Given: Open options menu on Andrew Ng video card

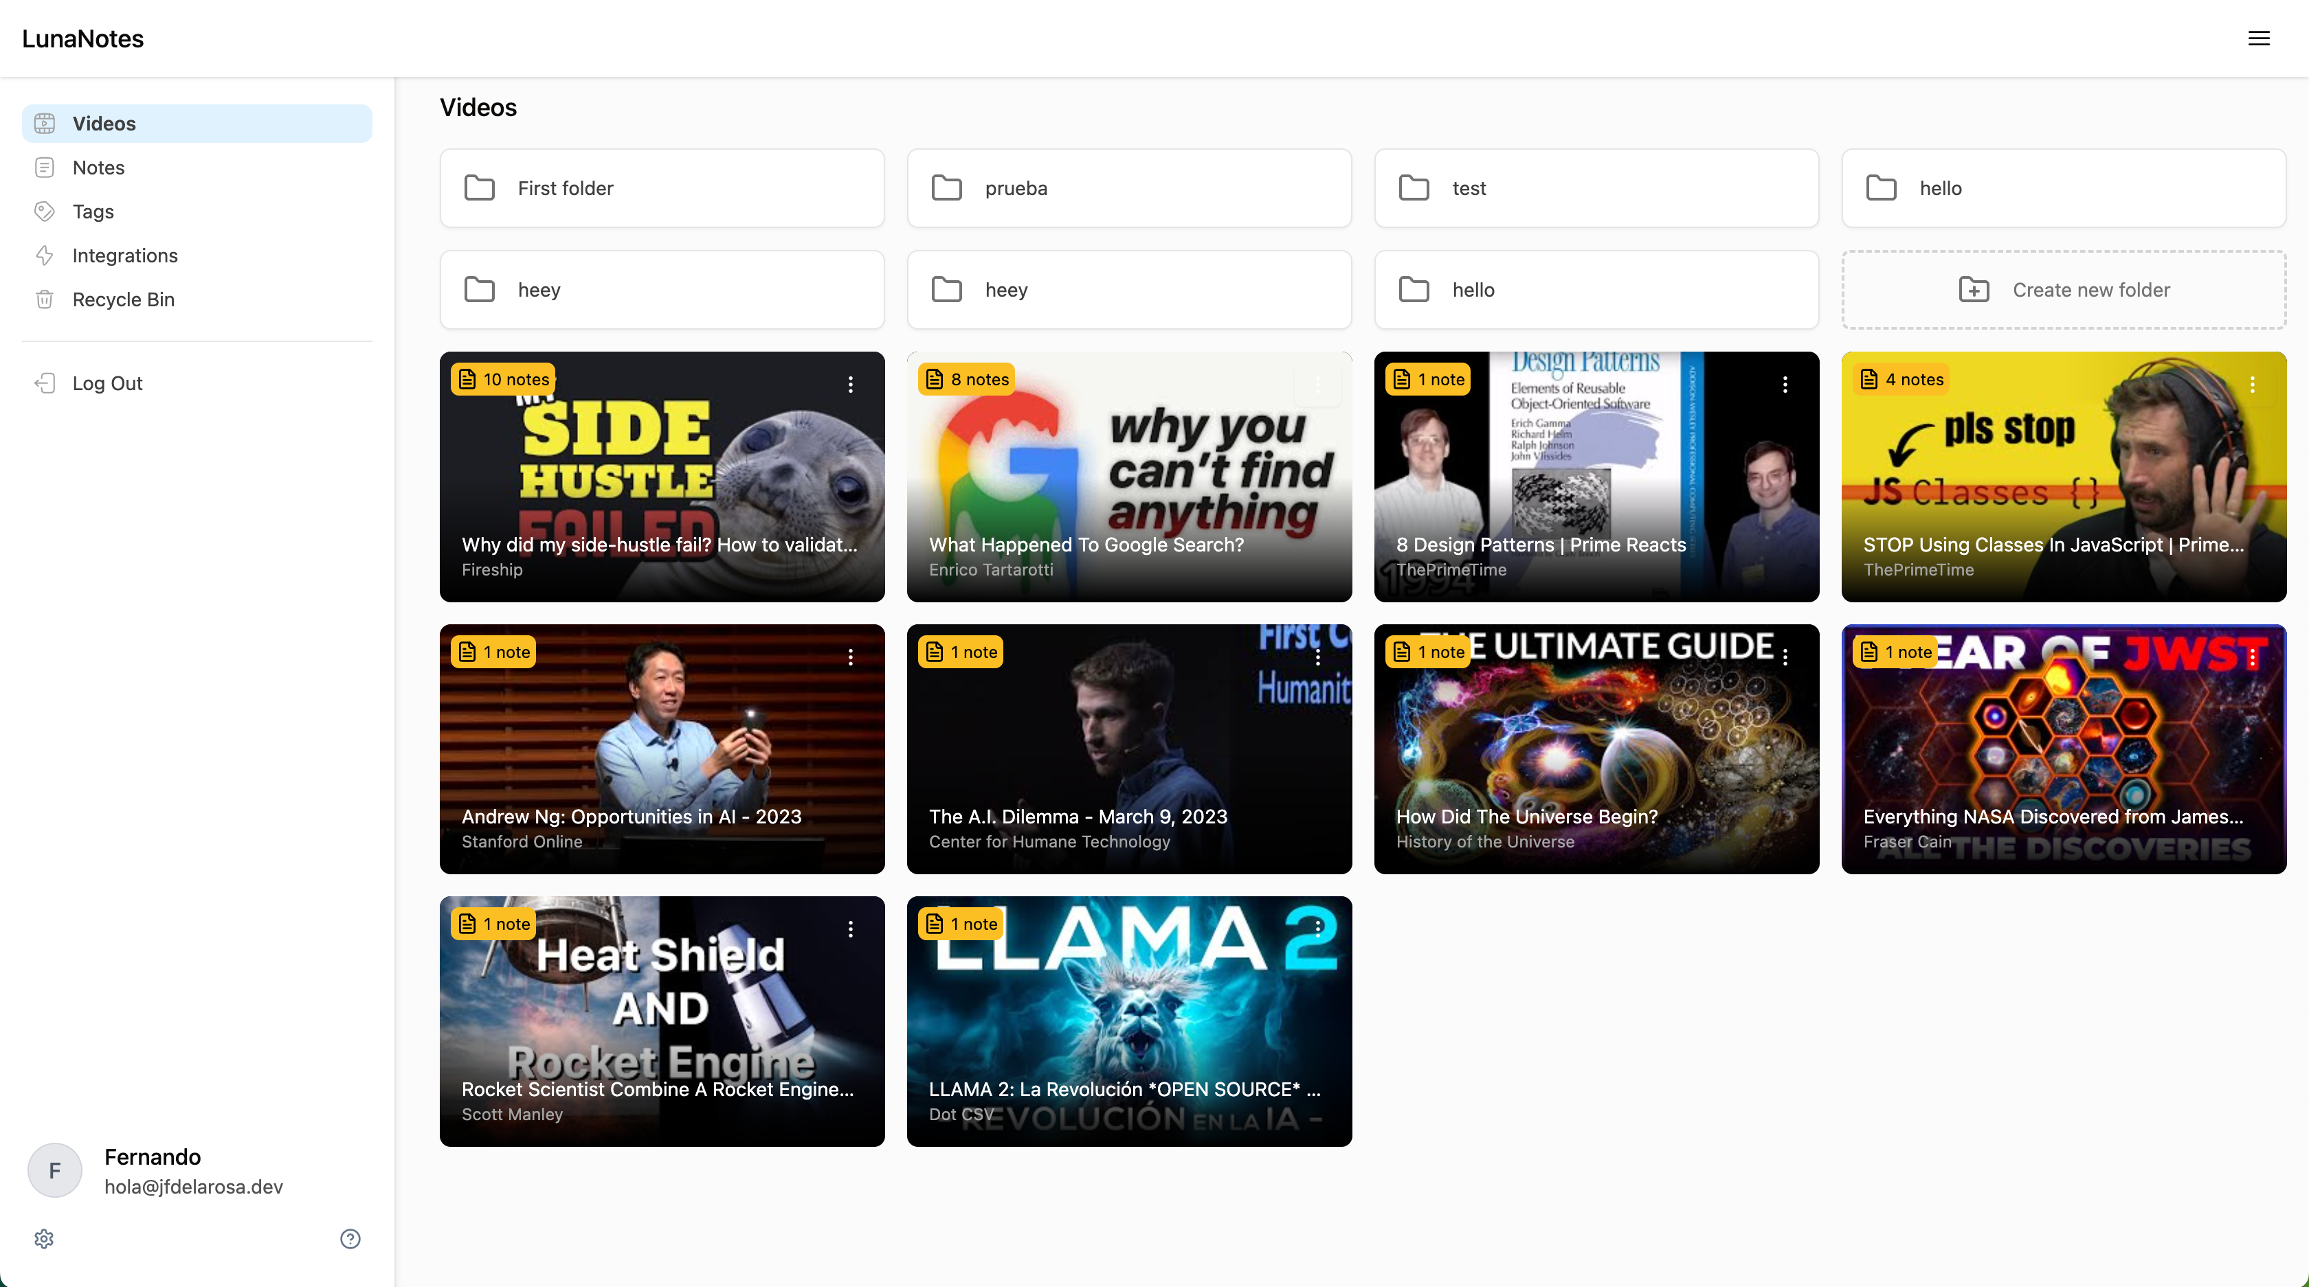Looking at the screenshot, I should click(851, 657).
